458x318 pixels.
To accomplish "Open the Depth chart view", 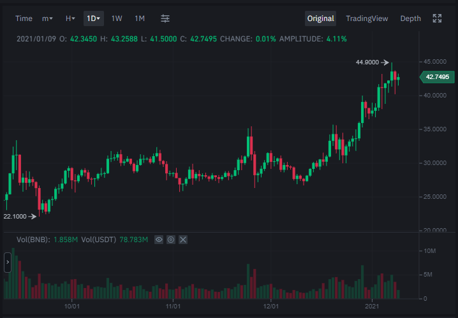I will click(410, 18).
